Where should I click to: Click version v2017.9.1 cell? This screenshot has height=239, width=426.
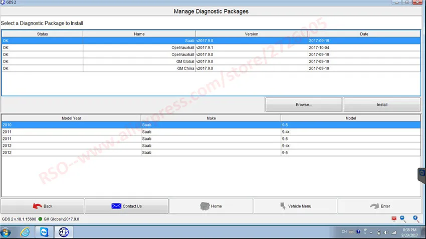(251, 47)
